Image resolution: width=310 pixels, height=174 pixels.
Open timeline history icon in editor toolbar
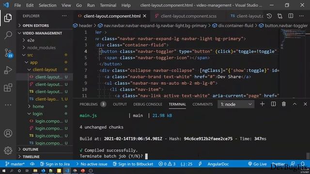[x=269, y=16]
